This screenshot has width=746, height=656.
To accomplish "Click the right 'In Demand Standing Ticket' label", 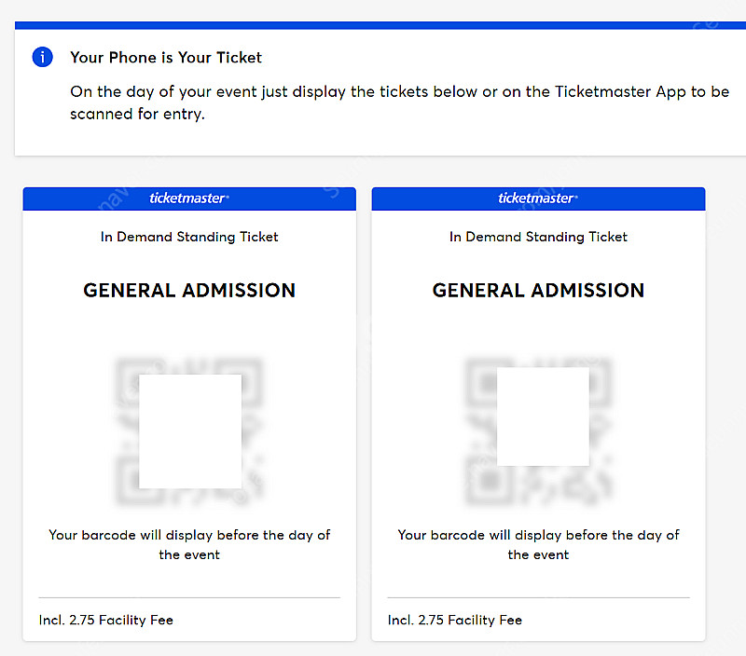I will point(538,237).
